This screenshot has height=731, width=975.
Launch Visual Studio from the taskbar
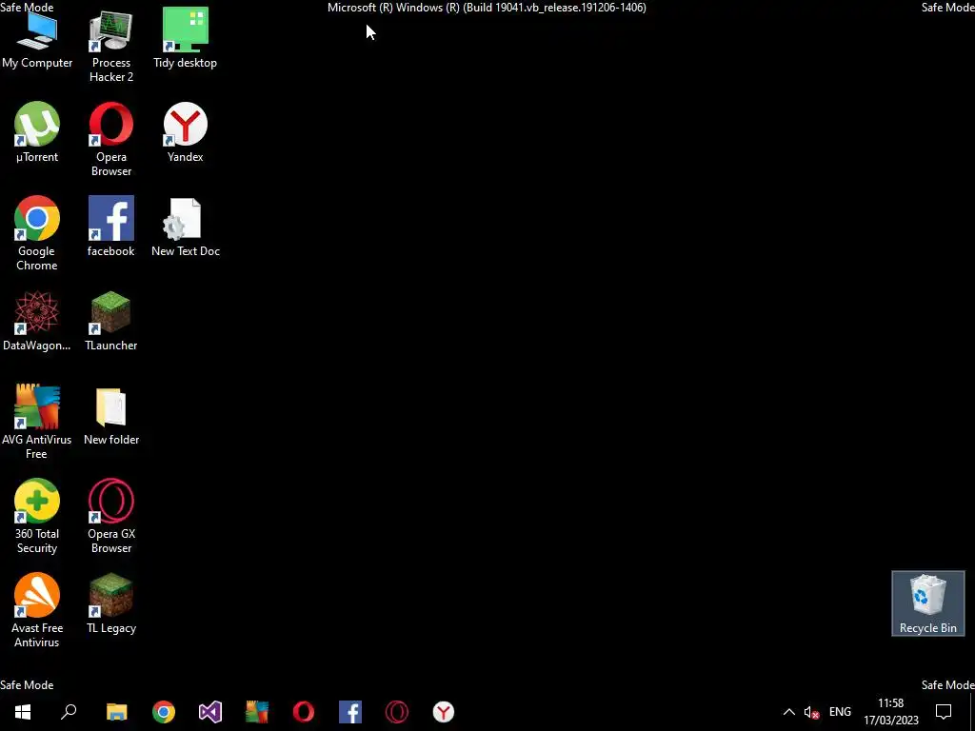tap(210, 712)
